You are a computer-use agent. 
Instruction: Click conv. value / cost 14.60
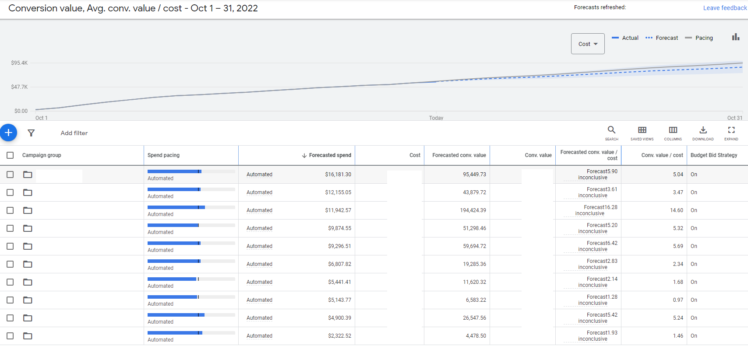pyautogui.click(x=677, y=210)
